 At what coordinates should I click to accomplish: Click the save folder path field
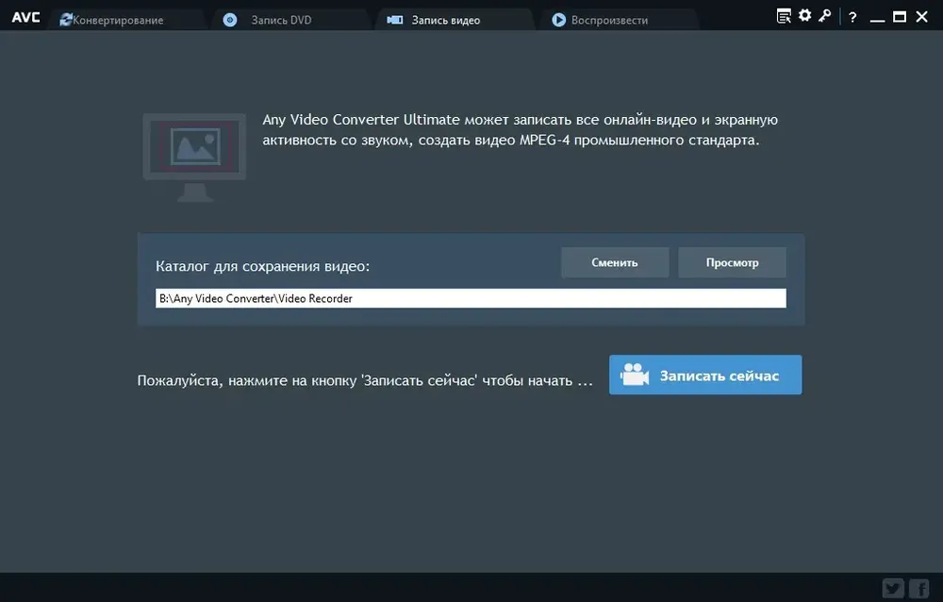point(471,298)
